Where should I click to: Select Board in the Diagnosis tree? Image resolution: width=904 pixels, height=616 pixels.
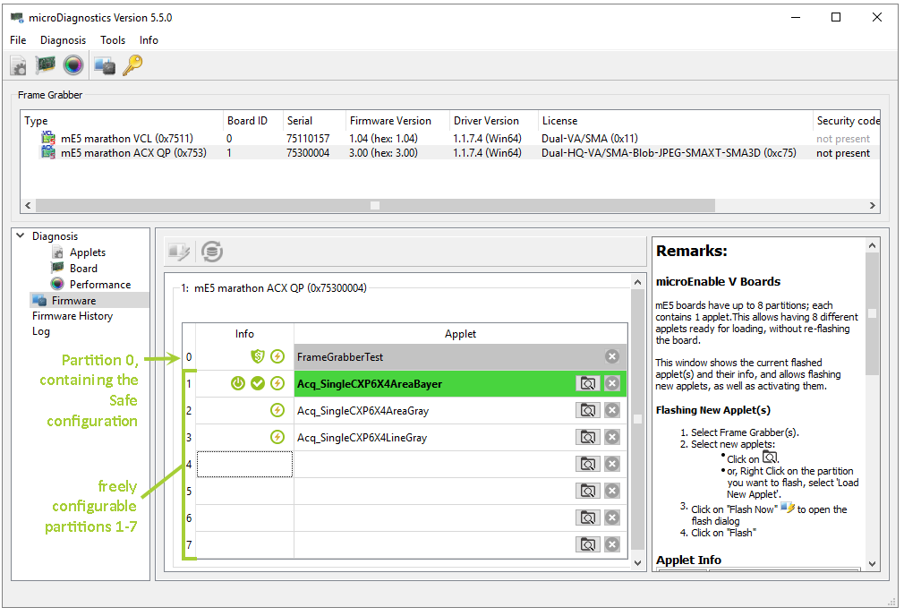pyautogui.click(x=83, y=269)
